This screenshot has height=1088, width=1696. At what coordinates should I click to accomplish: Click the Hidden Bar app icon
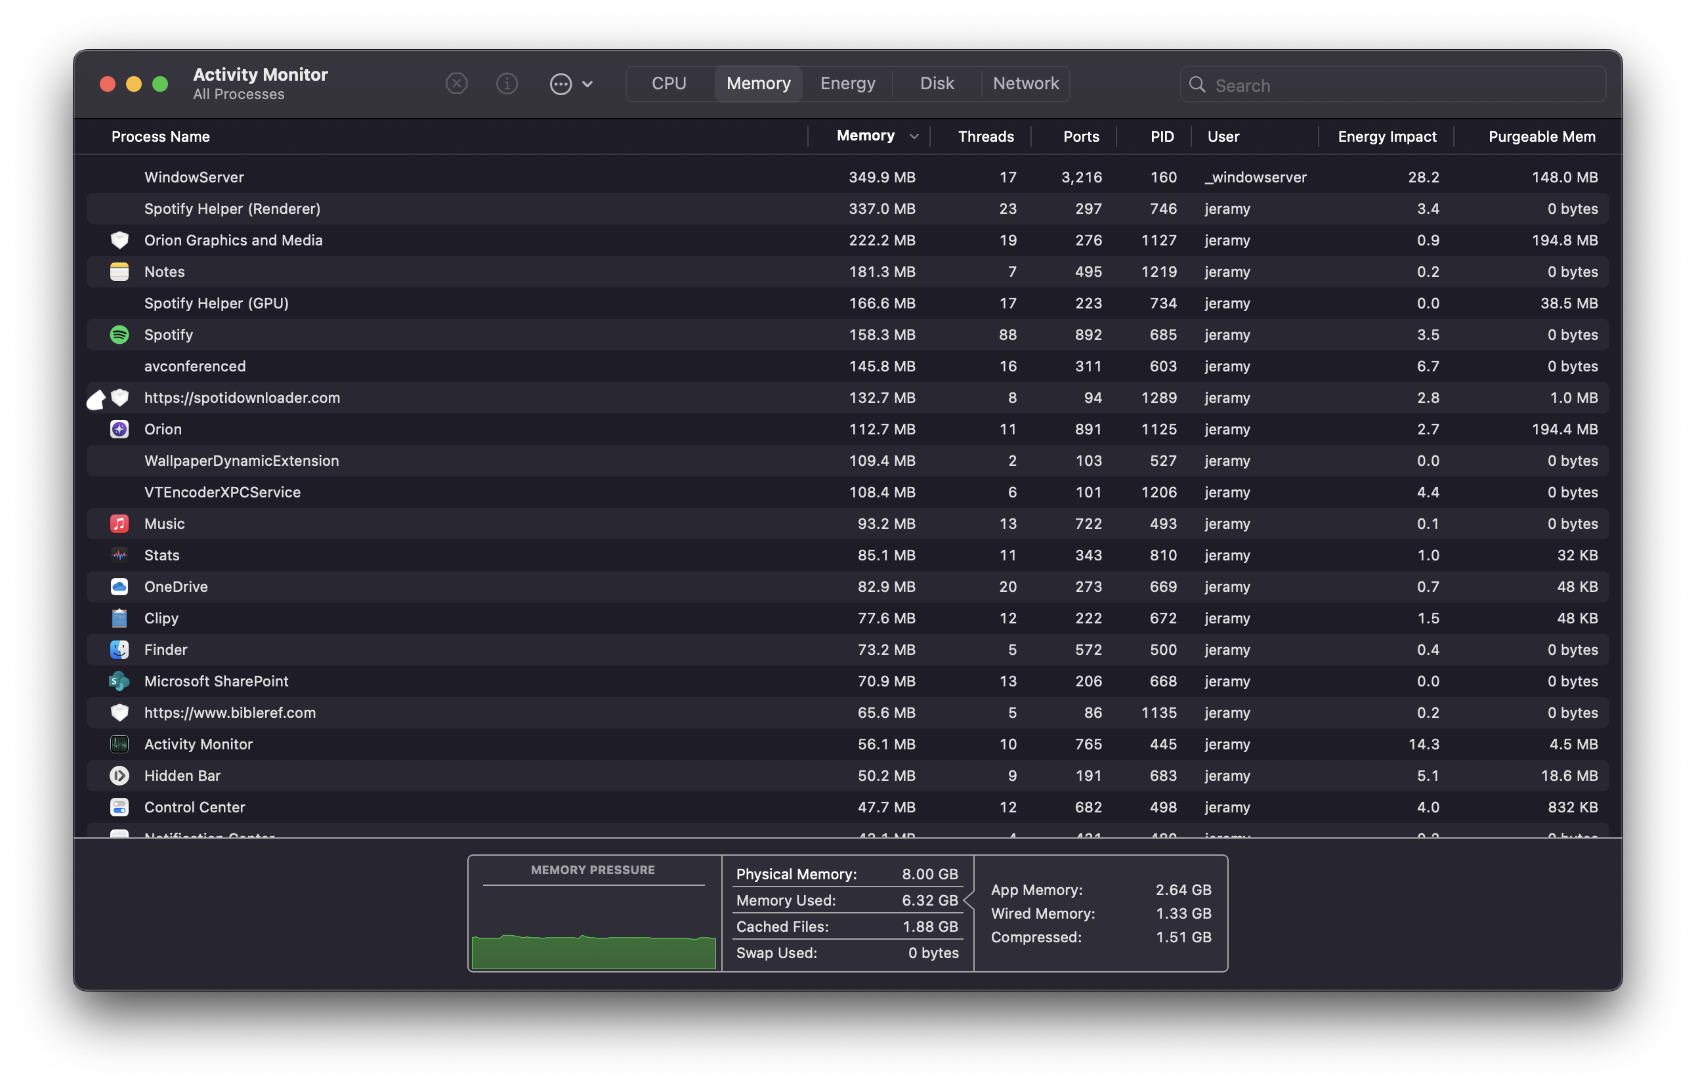[119, 776]
